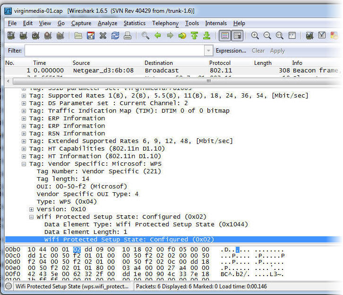343x295 pixels.
Task: Start a new live capture icon
Action: coord(35,36)
